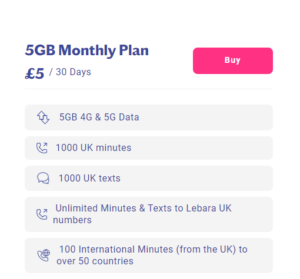Click the £5 price text
300x279 pixels.
click(x=35, y=73)
